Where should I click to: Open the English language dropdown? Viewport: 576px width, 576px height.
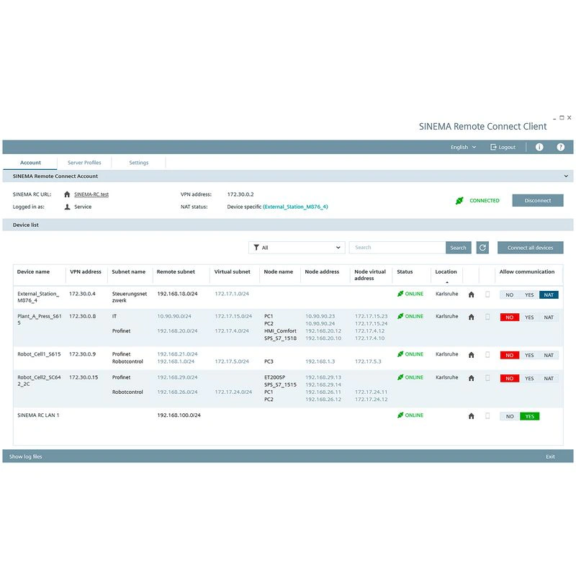point(463,147)
